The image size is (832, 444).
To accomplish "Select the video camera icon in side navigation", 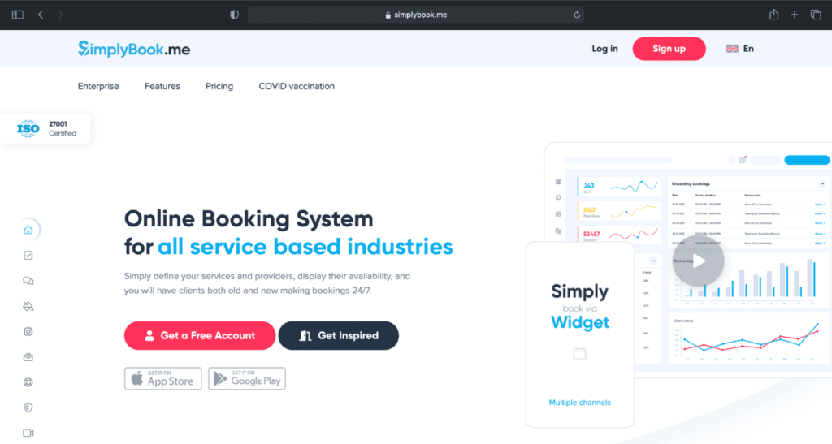I will point(28,433).
